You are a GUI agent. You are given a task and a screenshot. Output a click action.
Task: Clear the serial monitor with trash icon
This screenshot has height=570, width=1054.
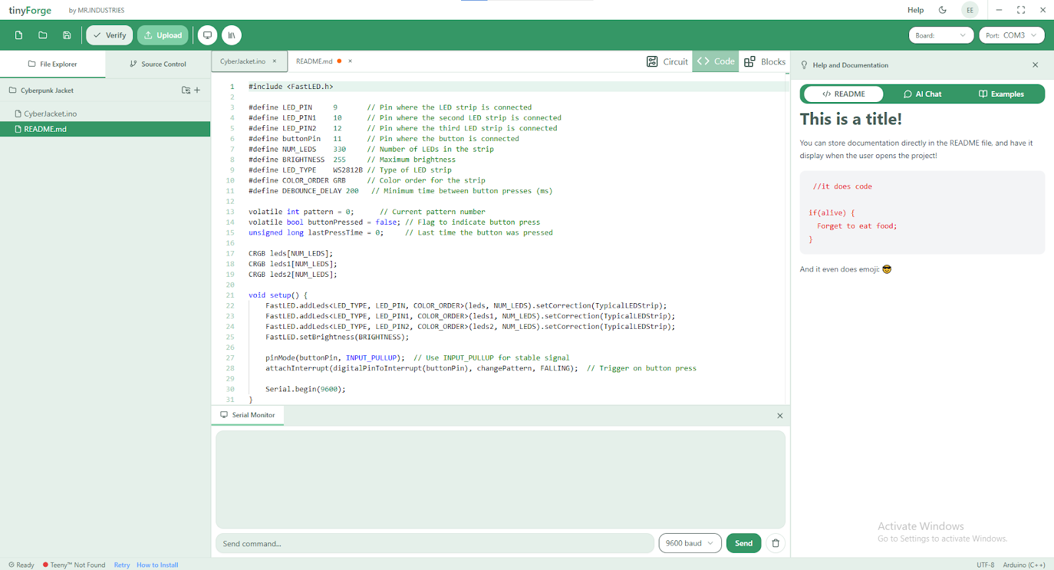775,543
